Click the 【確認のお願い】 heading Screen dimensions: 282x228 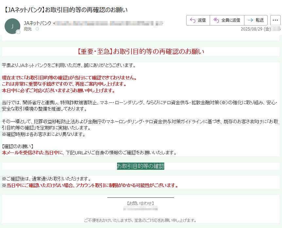(18, 146)
